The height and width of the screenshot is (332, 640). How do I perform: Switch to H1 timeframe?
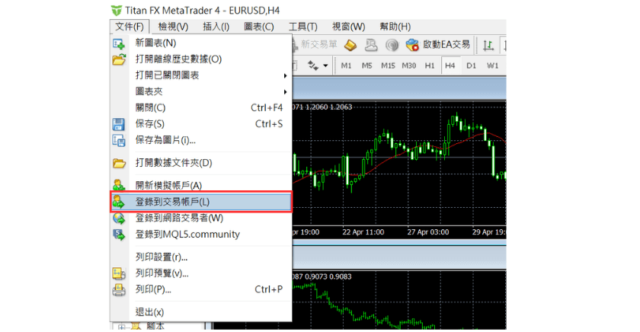(x=430, y=65)
